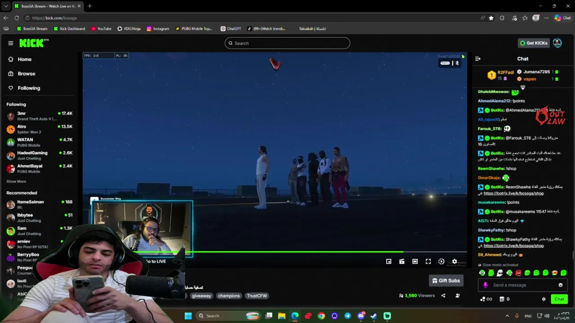Open Google Chrome from the taskbar

(321, 316)
